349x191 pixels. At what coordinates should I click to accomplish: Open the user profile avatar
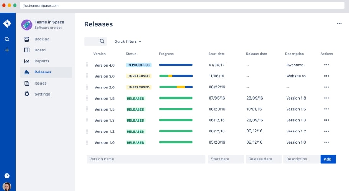click(7, 186)
